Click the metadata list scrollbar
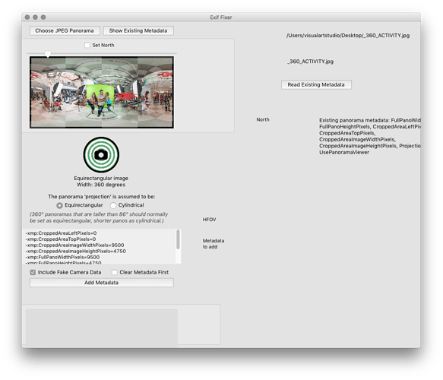 pyautogui.click(x=179, y=239)
